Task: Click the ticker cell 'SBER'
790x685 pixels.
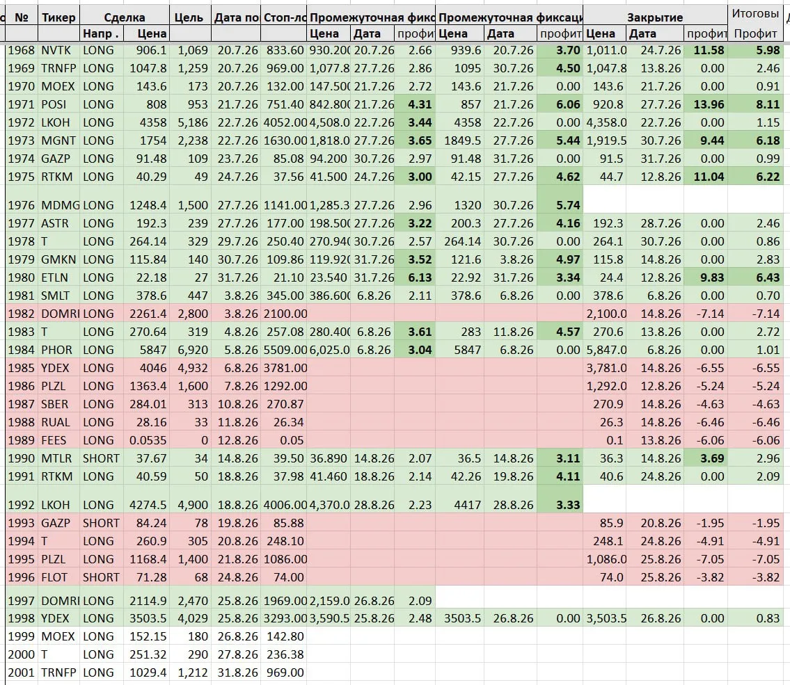Action: pyautogui.click(x=58, y=405)
